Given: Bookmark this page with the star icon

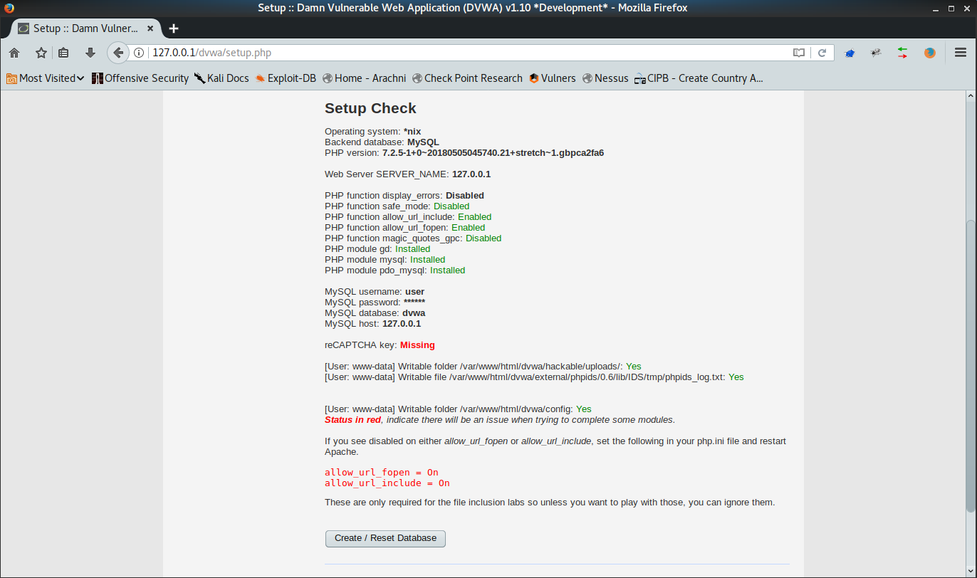Looking at the screenshot, I should (41, 53).
